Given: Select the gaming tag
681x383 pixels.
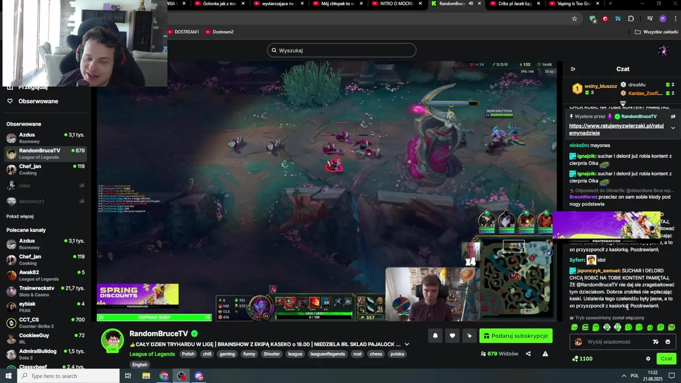Looking at the screenshot, I should coord(227,354).
